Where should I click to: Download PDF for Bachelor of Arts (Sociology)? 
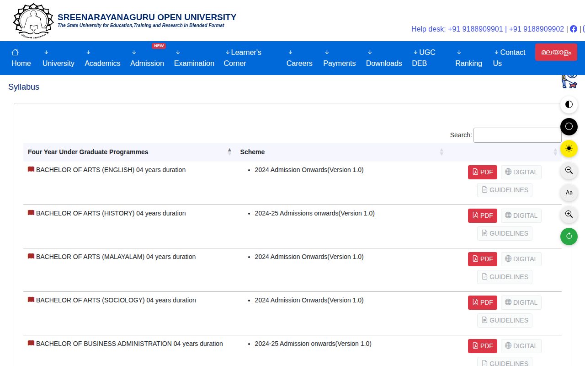[x=483, y=302]
